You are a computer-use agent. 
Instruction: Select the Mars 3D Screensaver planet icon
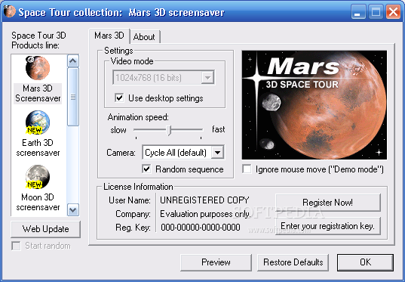pos(38,68)
